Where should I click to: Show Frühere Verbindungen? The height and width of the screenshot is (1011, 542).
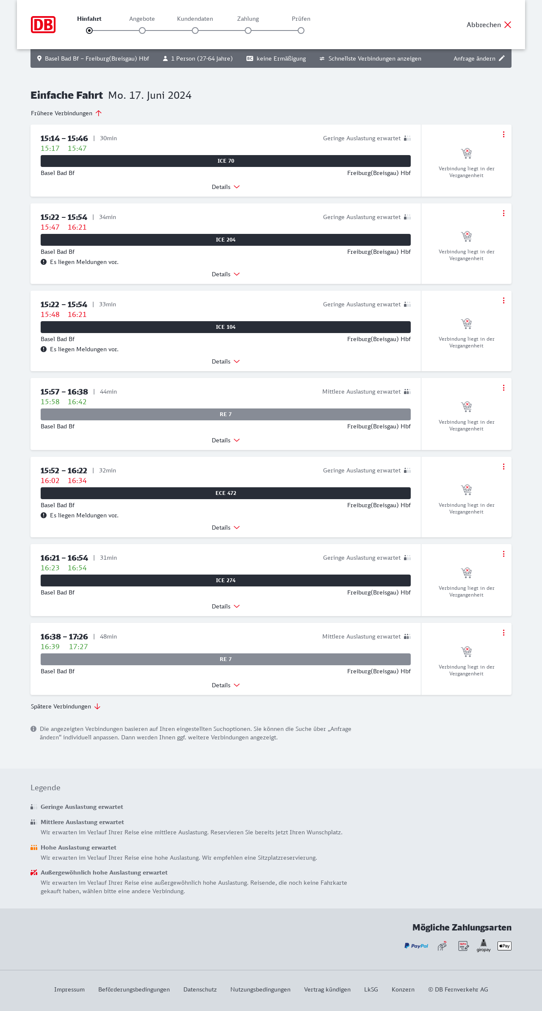click(66, 113)
